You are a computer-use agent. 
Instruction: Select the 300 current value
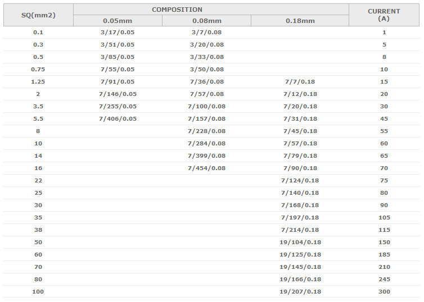tap(384, 292)
